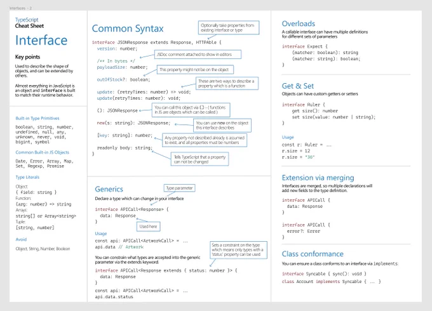Screen dimensions: 432x311
Task: Click 'Tells TypeScript that a property' callout
Action: pos(199,159)
